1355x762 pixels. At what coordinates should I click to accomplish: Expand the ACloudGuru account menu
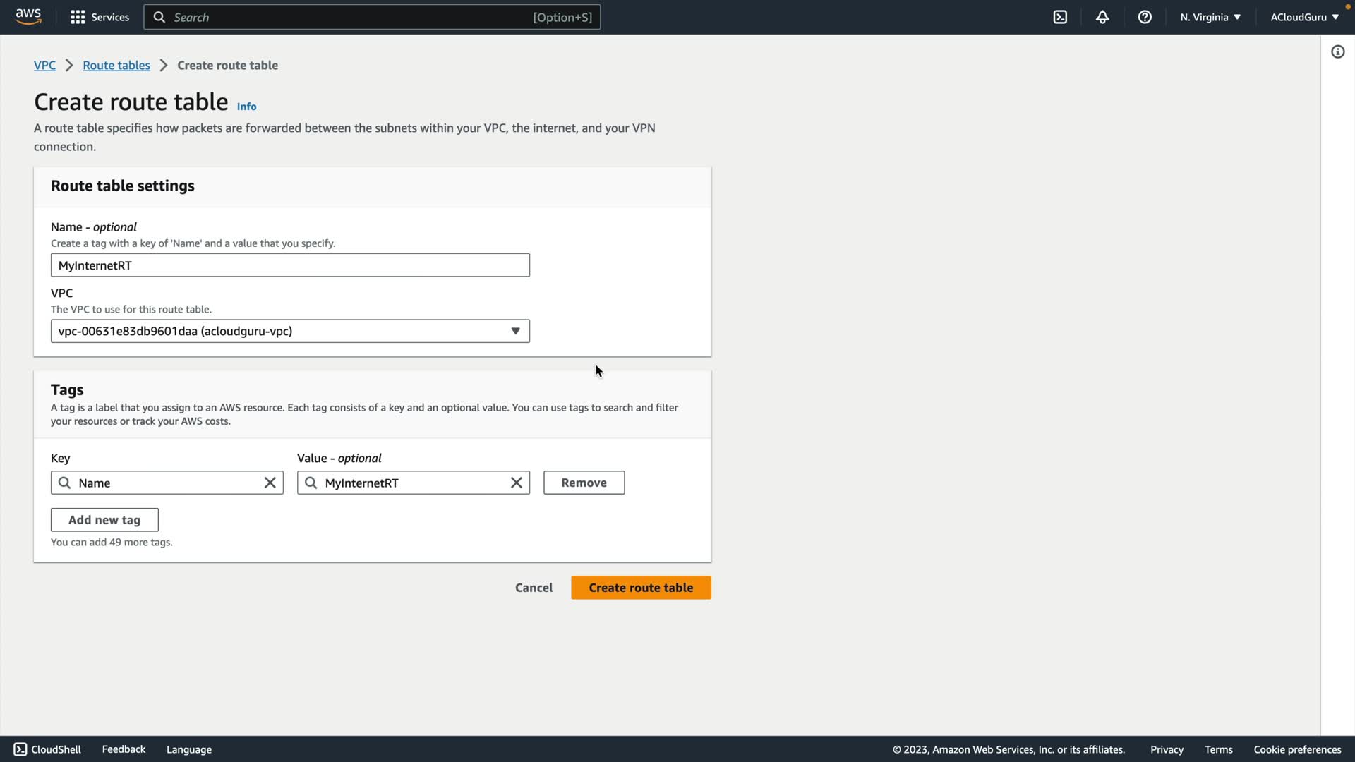point(1303,17)
